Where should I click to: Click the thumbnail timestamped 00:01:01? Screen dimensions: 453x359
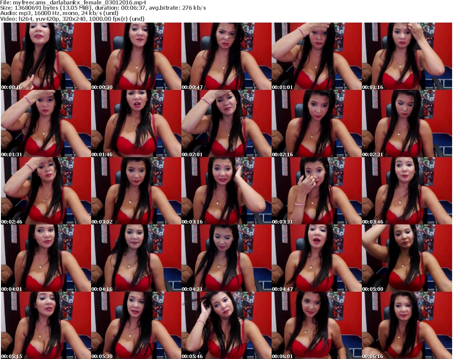tap(317, 56)
